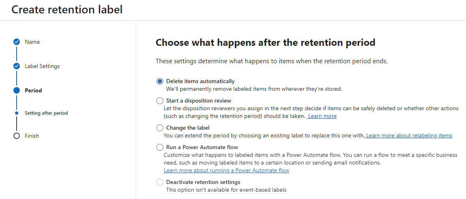Screen dimensions: 466x199
Task: Click Deactivate retention settings radio button
Action: [x=160, y=182]
